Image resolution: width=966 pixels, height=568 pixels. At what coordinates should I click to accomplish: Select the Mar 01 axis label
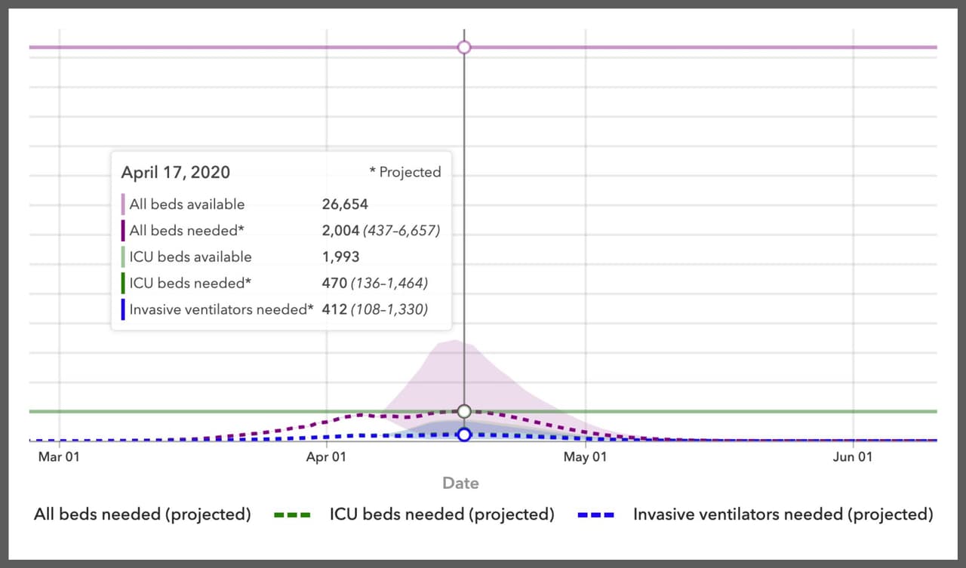[x=59, y=457]
